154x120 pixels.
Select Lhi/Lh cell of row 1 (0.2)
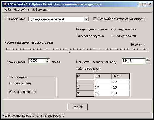point(121,82)
